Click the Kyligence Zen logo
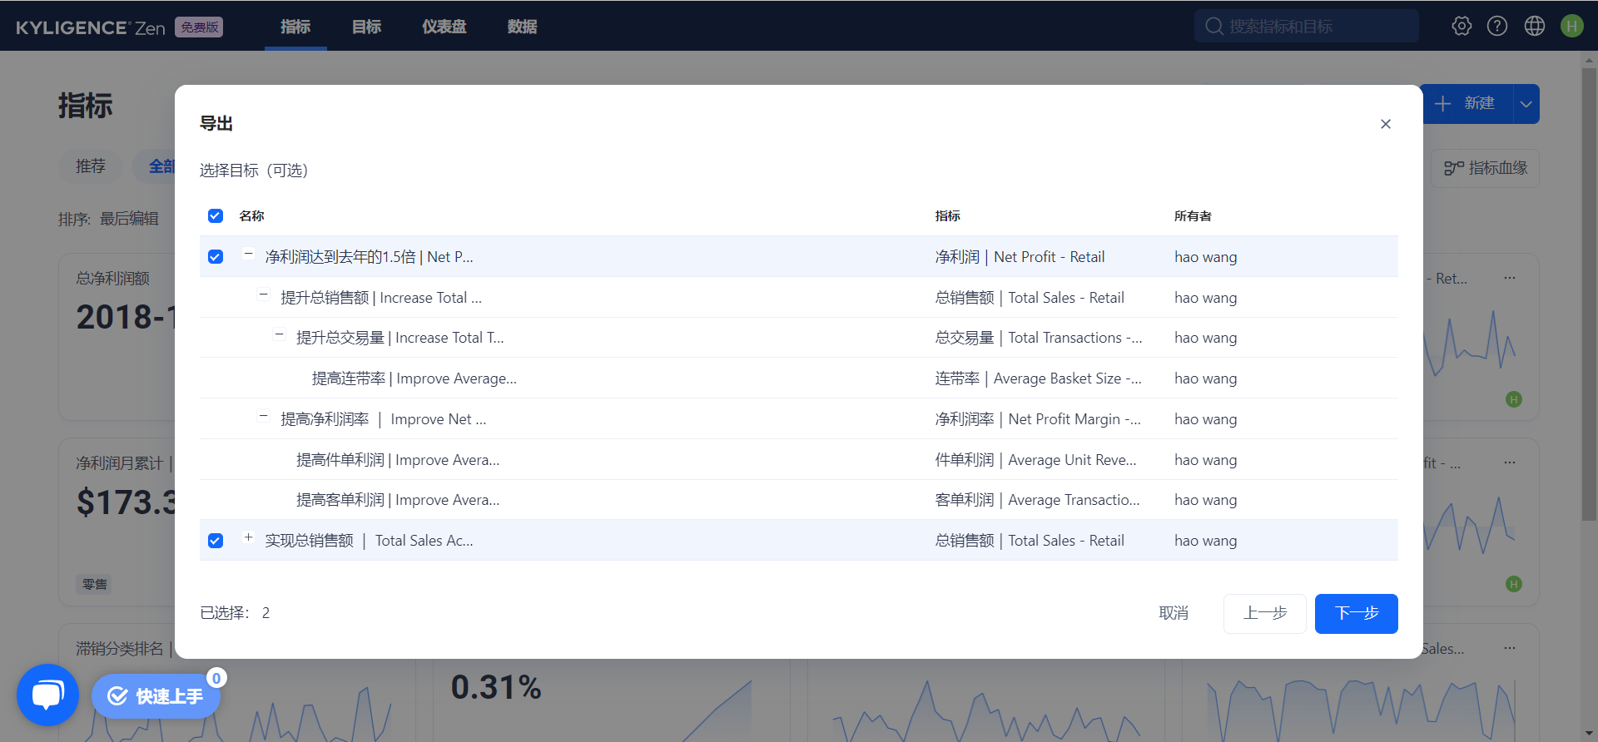 tap(91, 27)
